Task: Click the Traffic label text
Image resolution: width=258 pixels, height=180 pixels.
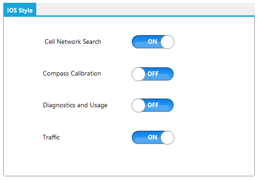Action: 51,137
